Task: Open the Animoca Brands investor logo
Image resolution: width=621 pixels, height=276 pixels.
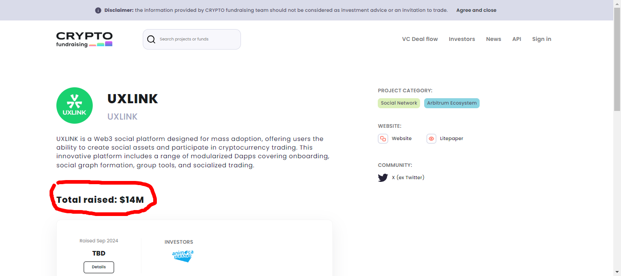Action: pyautogui.click(x=183, y=256)
